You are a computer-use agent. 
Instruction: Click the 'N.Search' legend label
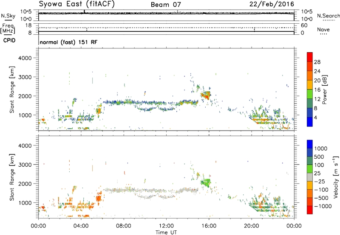329,16
